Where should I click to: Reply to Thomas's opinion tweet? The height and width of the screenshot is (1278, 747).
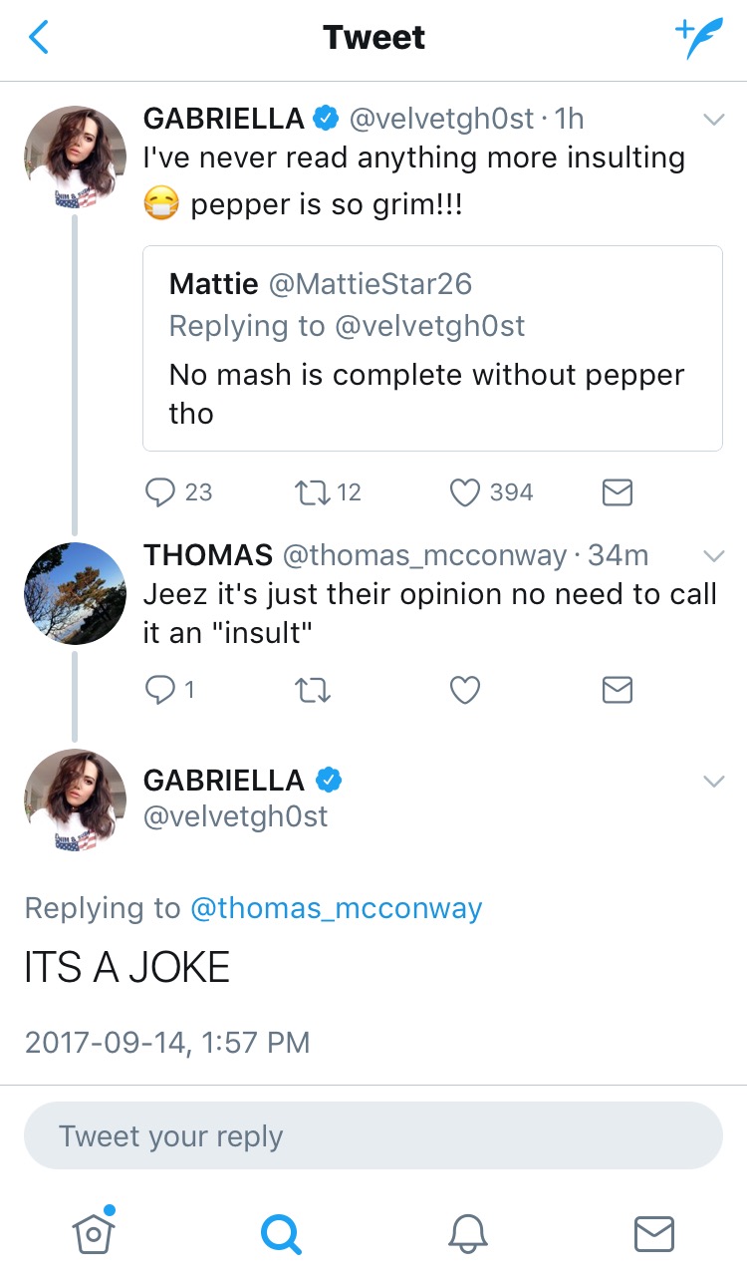pyautogui.click(x=160, y=690)
